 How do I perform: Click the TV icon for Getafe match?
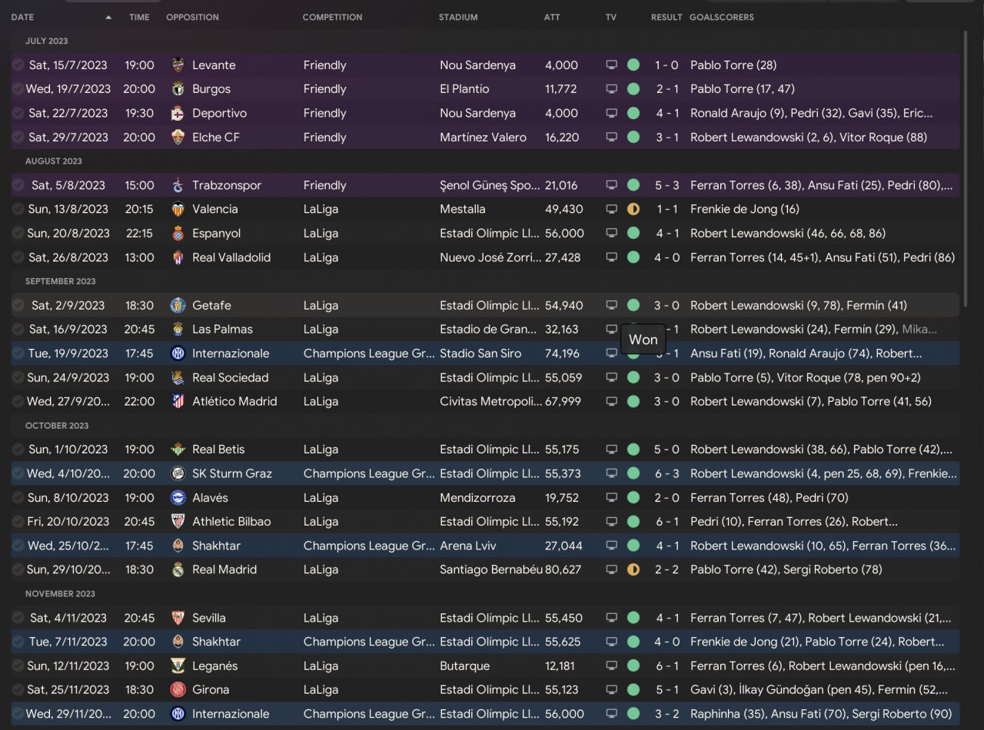pos(612,305)
